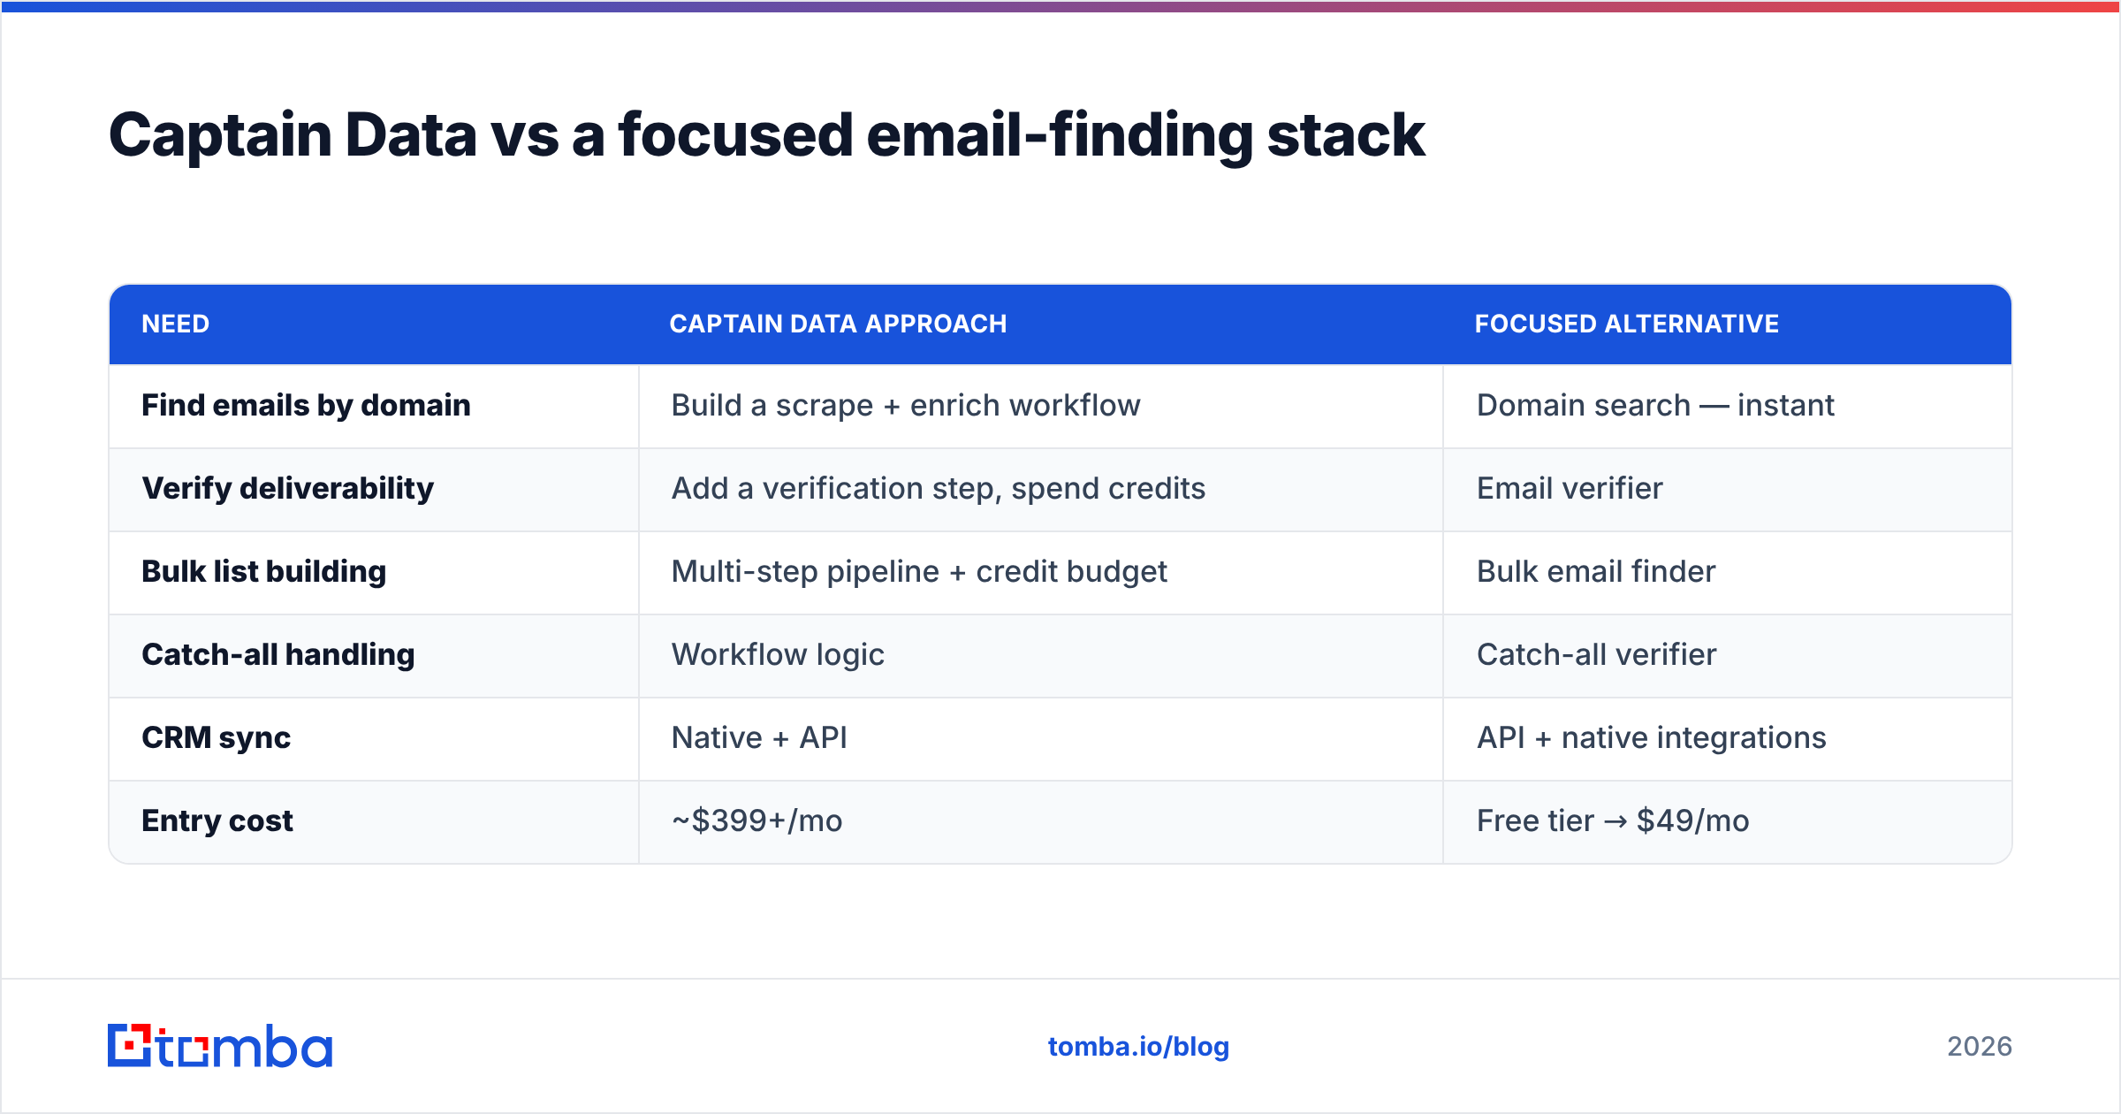Select the 'CRM sync' row label
Image resolution: width=2121 pixels, height=1114 pixels.
217,737
